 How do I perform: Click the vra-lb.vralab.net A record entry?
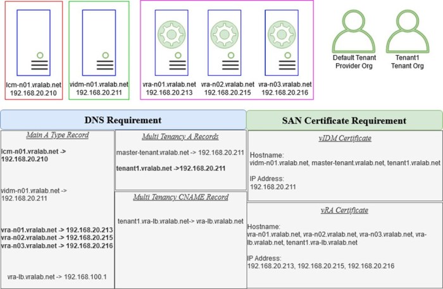(x=58, y=276)
